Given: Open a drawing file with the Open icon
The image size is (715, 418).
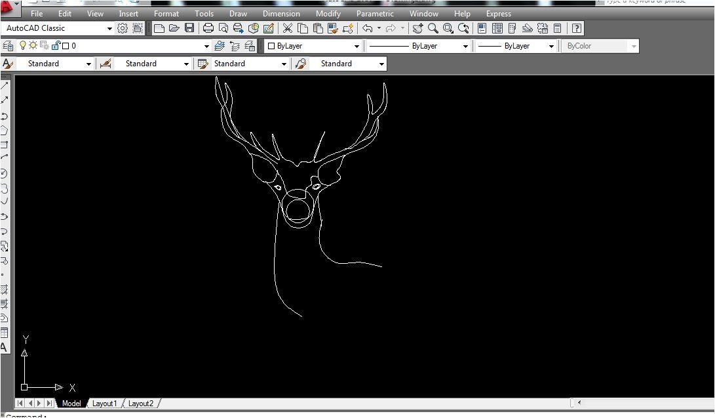Looking at the screenshot, I should (x=174, y=28).
